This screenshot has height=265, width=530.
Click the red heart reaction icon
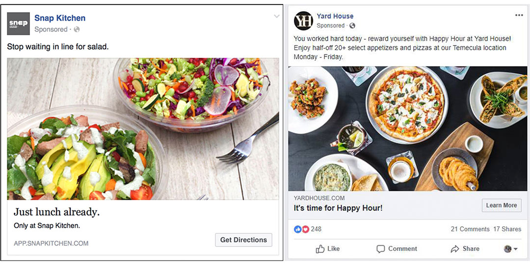click(305, 229)
